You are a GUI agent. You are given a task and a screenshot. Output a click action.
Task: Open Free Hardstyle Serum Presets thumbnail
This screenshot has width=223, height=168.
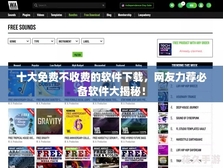pyautogui.click(x=106, y=121)
